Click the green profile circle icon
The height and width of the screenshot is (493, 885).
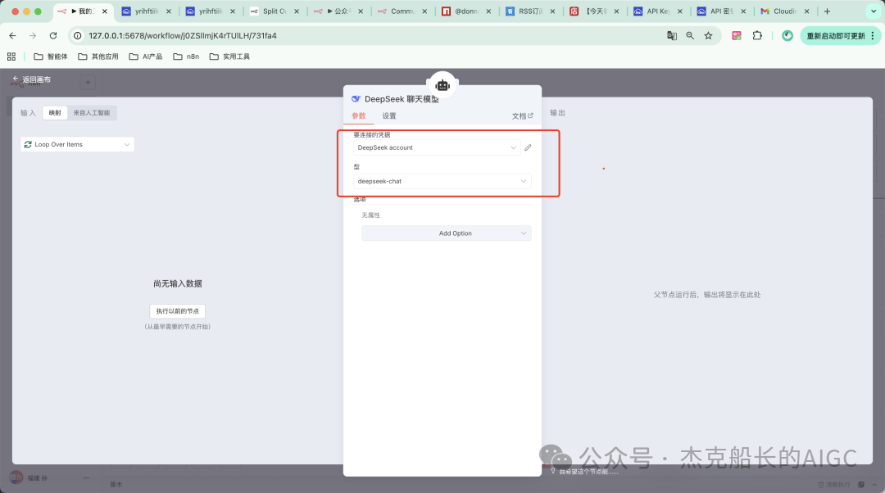point(787,35)
